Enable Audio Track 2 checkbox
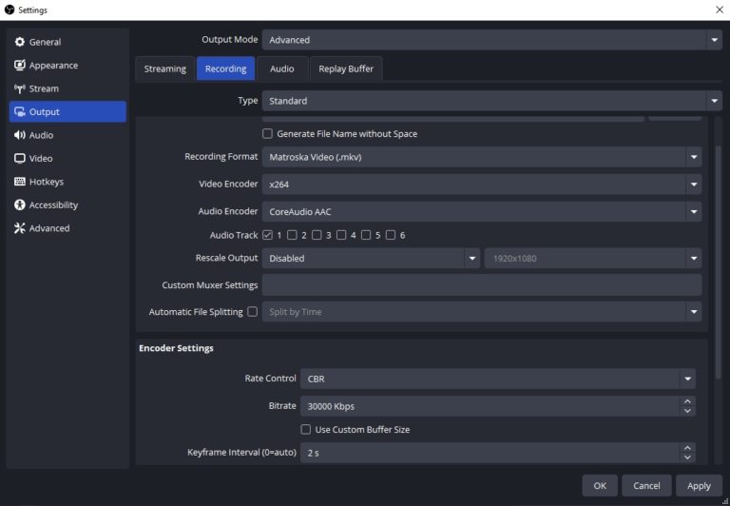Viewport: 730px width, 506px height. pyautogui.click(x=293, y=235)
